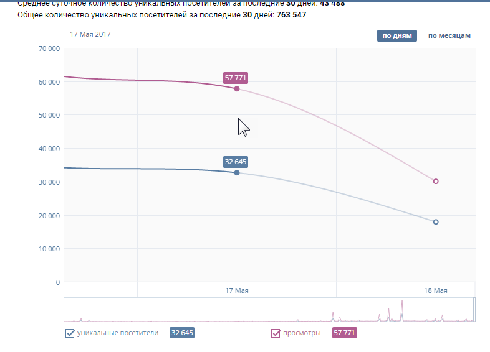Switch to the "по месяцам" view
The height and width of the screenshot is (352, 490).
(x=449, y=35)
